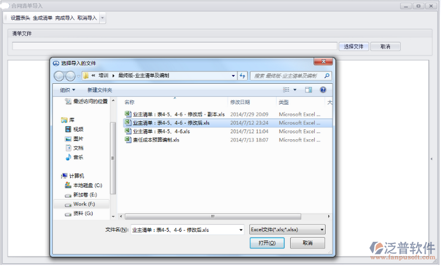441x266 pixels.
Task: Click the 文件名 input field
Action: (x=185, y=230)
